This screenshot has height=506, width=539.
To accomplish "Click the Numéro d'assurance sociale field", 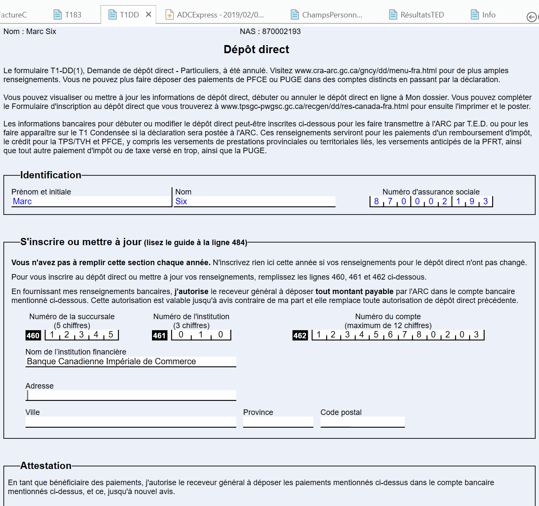I will 431,201.
